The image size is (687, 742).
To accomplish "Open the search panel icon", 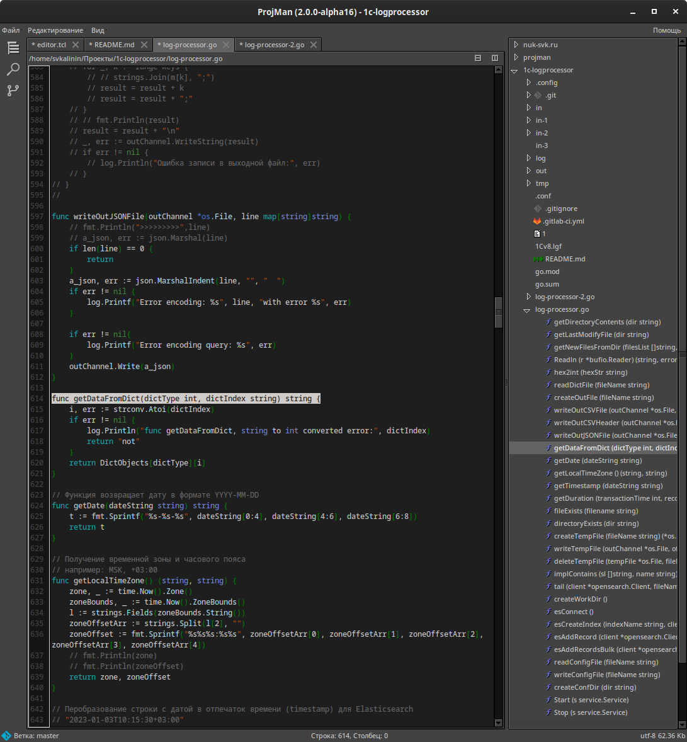I will click(13, 69).
